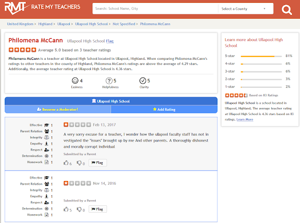Screen dimensions: 300x223
Task: Click the Determination icon in first review
Action: (46, 156)
